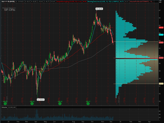Click the close price C: 42.73

pyautogui.click(x=47, y=2)
